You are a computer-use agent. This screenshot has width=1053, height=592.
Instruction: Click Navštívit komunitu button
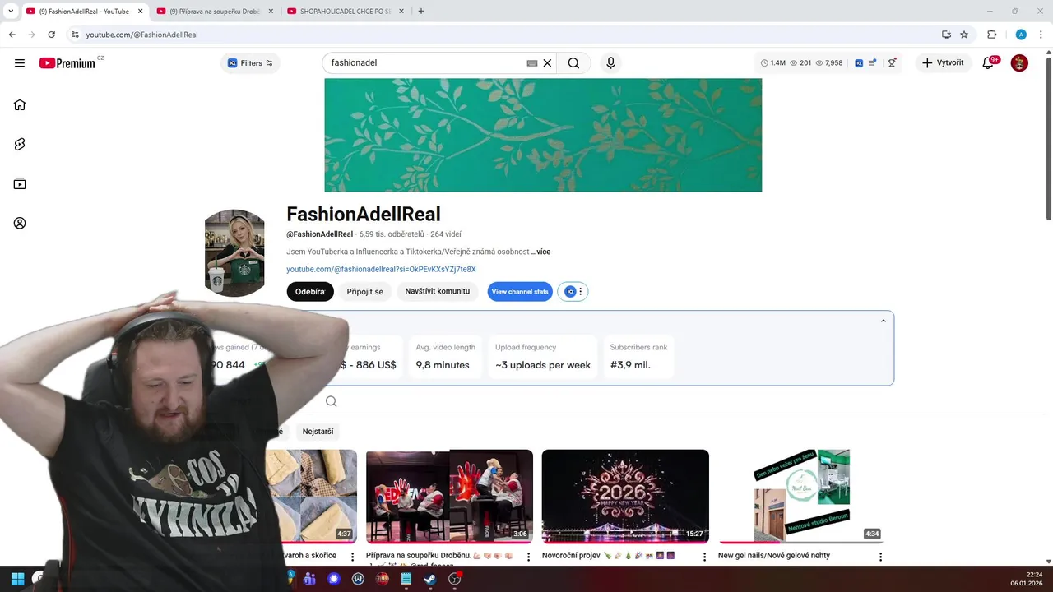[x=437, y=292]
